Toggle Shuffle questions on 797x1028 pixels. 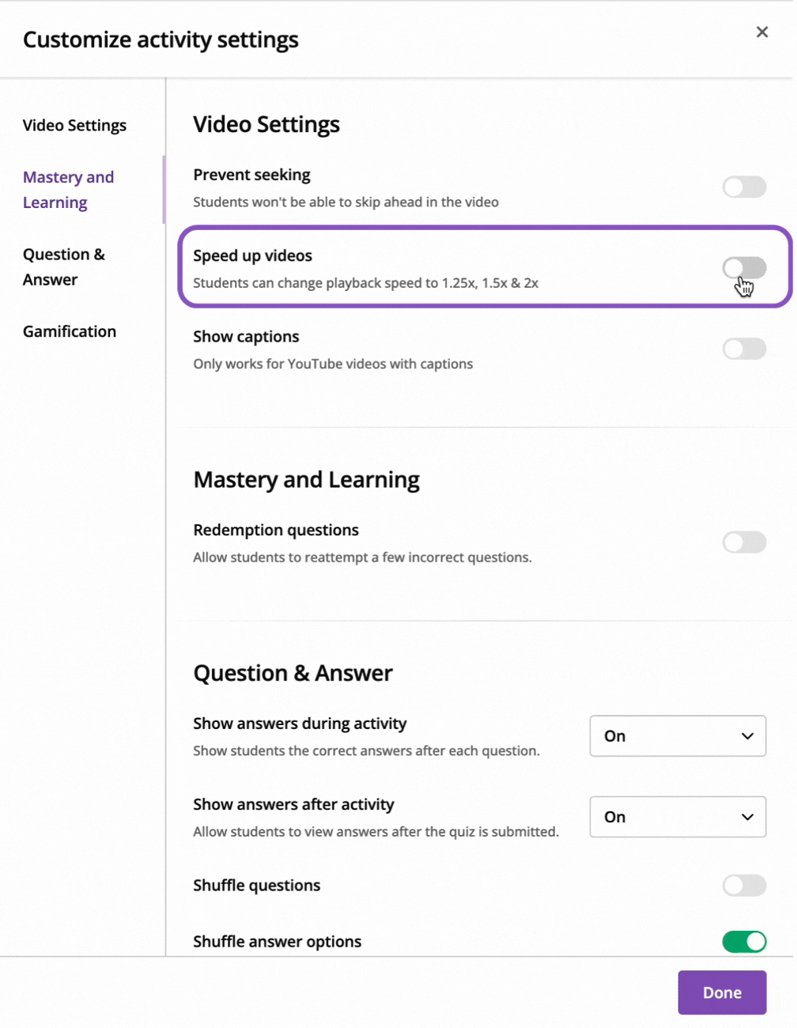click(744, 886)
